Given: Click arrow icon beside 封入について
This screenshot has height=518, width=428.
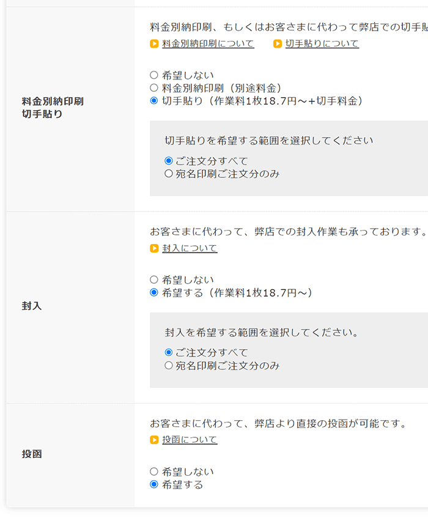Looking at the screenshot, I should (155, 248).
